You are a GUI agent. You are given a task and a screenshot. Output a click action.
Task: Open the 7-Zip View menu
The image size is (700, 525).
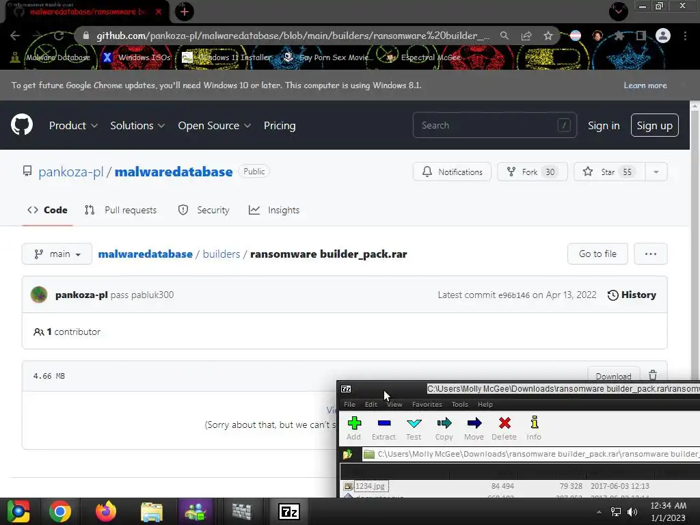point(394,405)
